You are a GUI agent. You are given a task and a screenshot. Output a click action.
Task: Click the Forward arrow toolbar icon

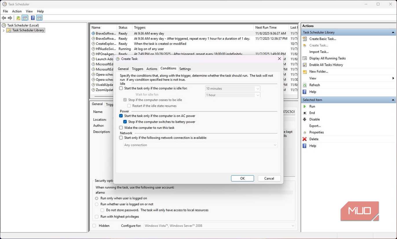click(10, 18)
